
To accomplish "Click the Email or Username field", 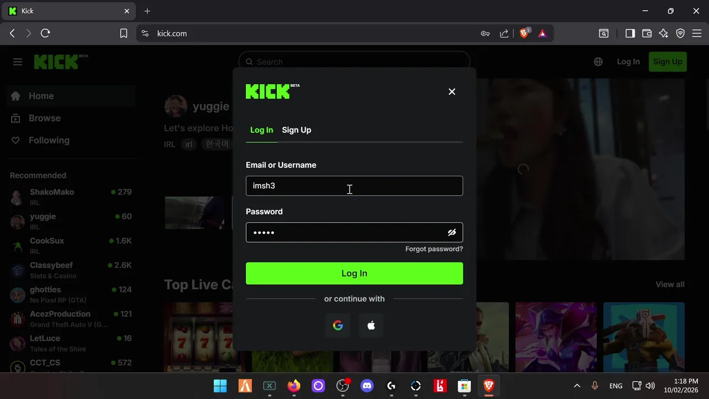I will click(x=354, y=186).
